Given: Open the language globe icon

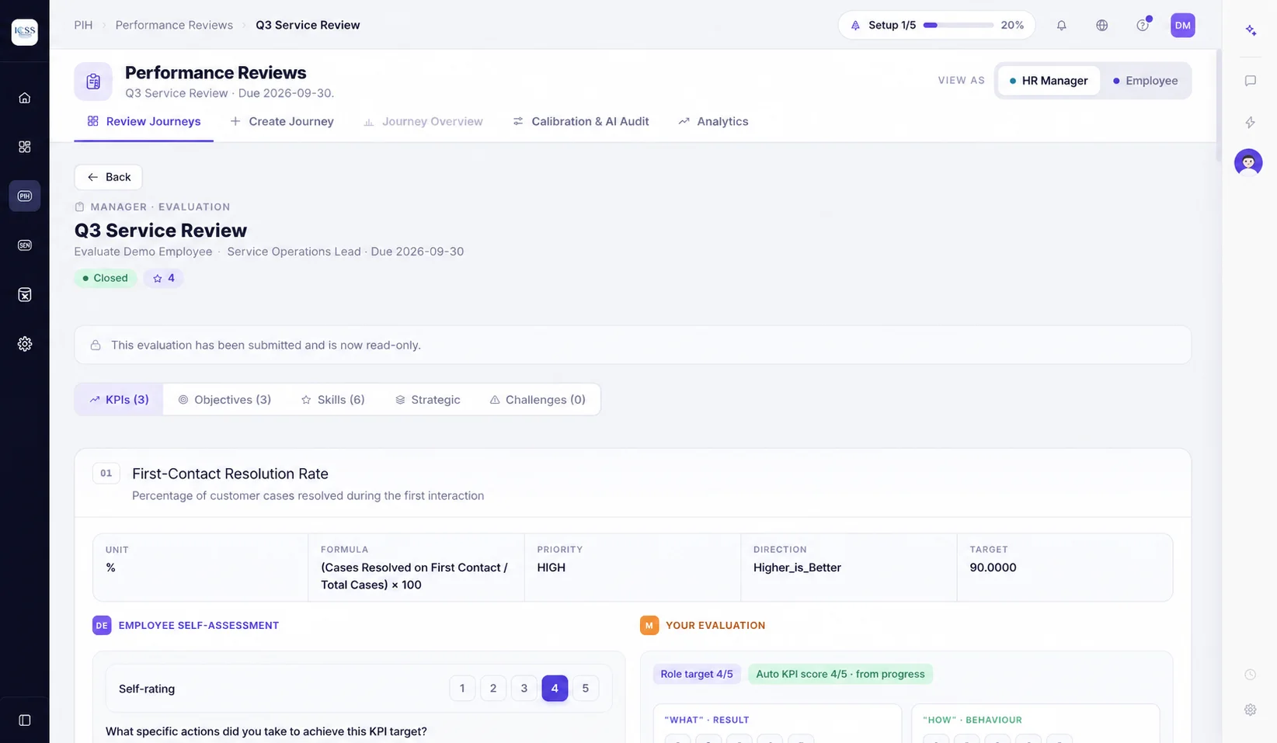Looking at the screenshot, I should (1101, 25).
